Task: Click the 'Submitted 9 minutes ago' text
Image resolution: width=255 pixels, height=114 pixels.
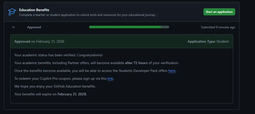Action: point(218,27)
